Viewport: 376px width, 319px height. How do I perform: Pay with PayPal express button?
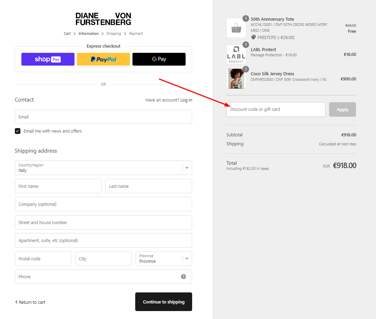tap(103, 59)
